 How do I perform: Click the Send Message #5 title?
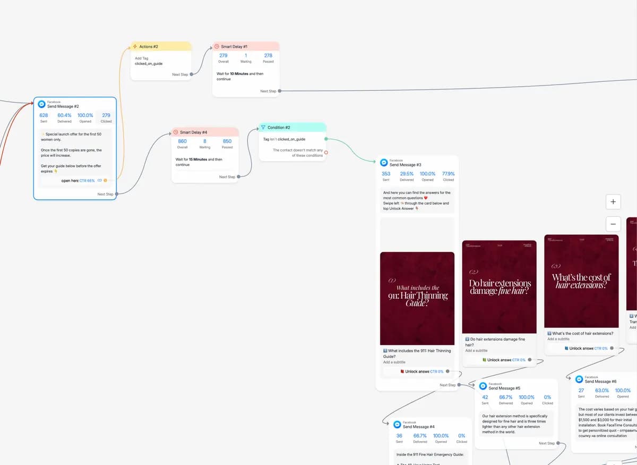(x=504, y=388)
